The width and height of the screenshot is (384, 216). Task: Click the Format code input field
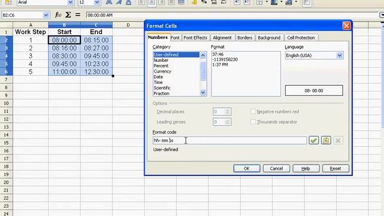tap(230, 140)
